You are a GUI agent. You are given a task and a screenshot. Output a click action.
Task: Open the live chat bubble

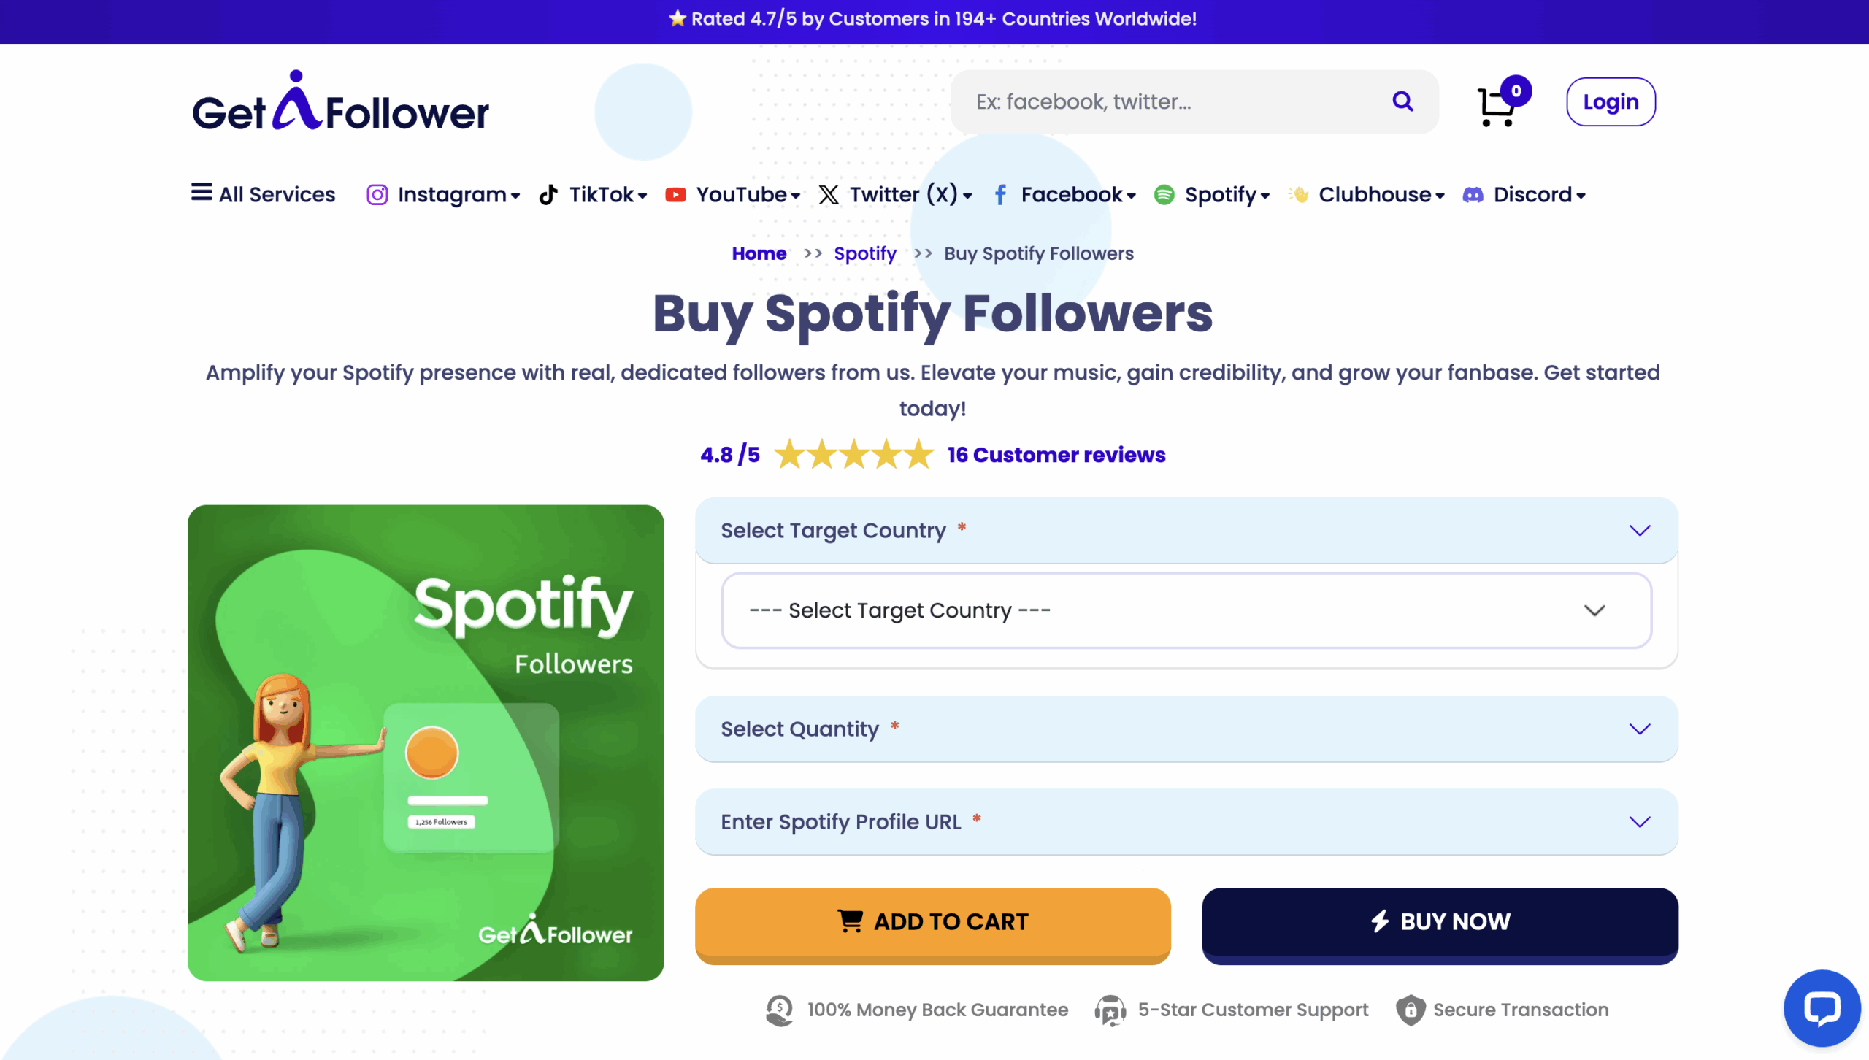tap(1822, 1008)
